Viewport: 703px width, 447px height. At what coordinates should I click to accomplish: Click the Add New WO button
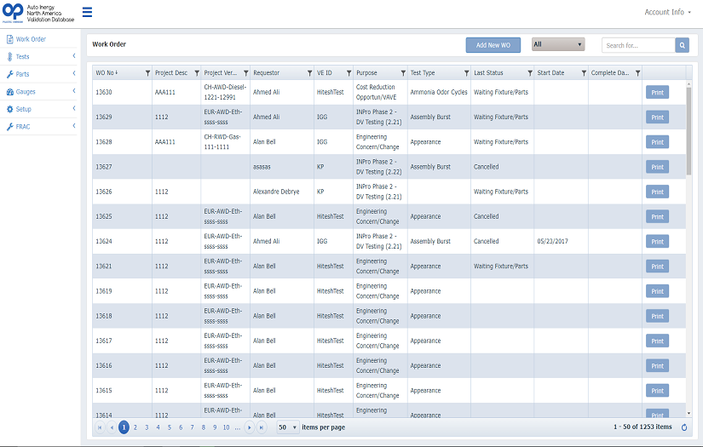[493, 45]
